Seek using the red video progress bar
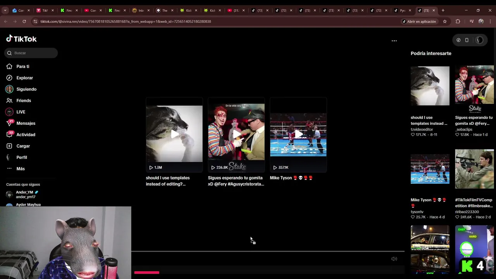Image resolution: width=496 pixels, height=279 pixels. tap(146, 273)
